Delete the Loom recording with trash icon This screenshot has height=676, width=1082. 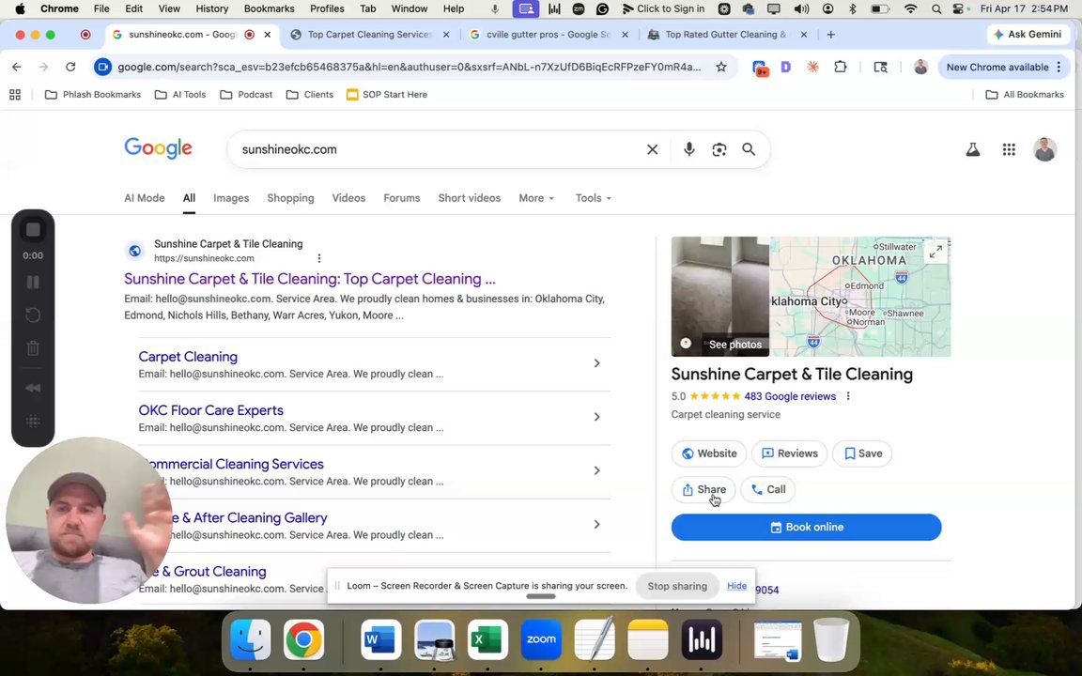click(33, 348)
